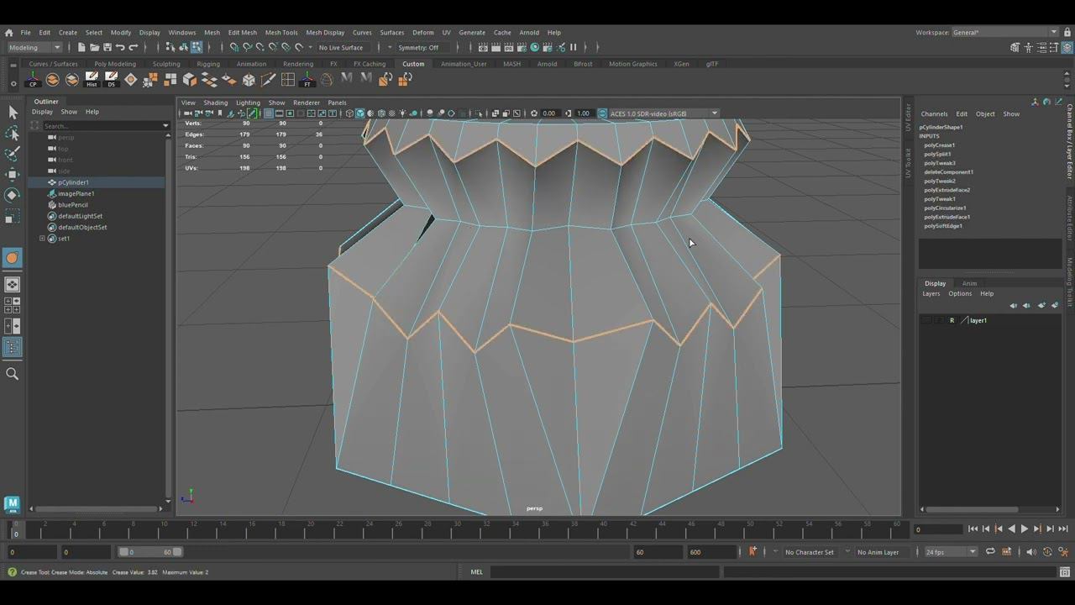Viewport: 1075px width, 605px height.
Task: Open the Mesh Tools menu
Action: 281,33
